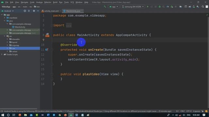Open the SDK Manager icon
The height and width of the screenshot is (117, 209).
click(x=198, y=6)
